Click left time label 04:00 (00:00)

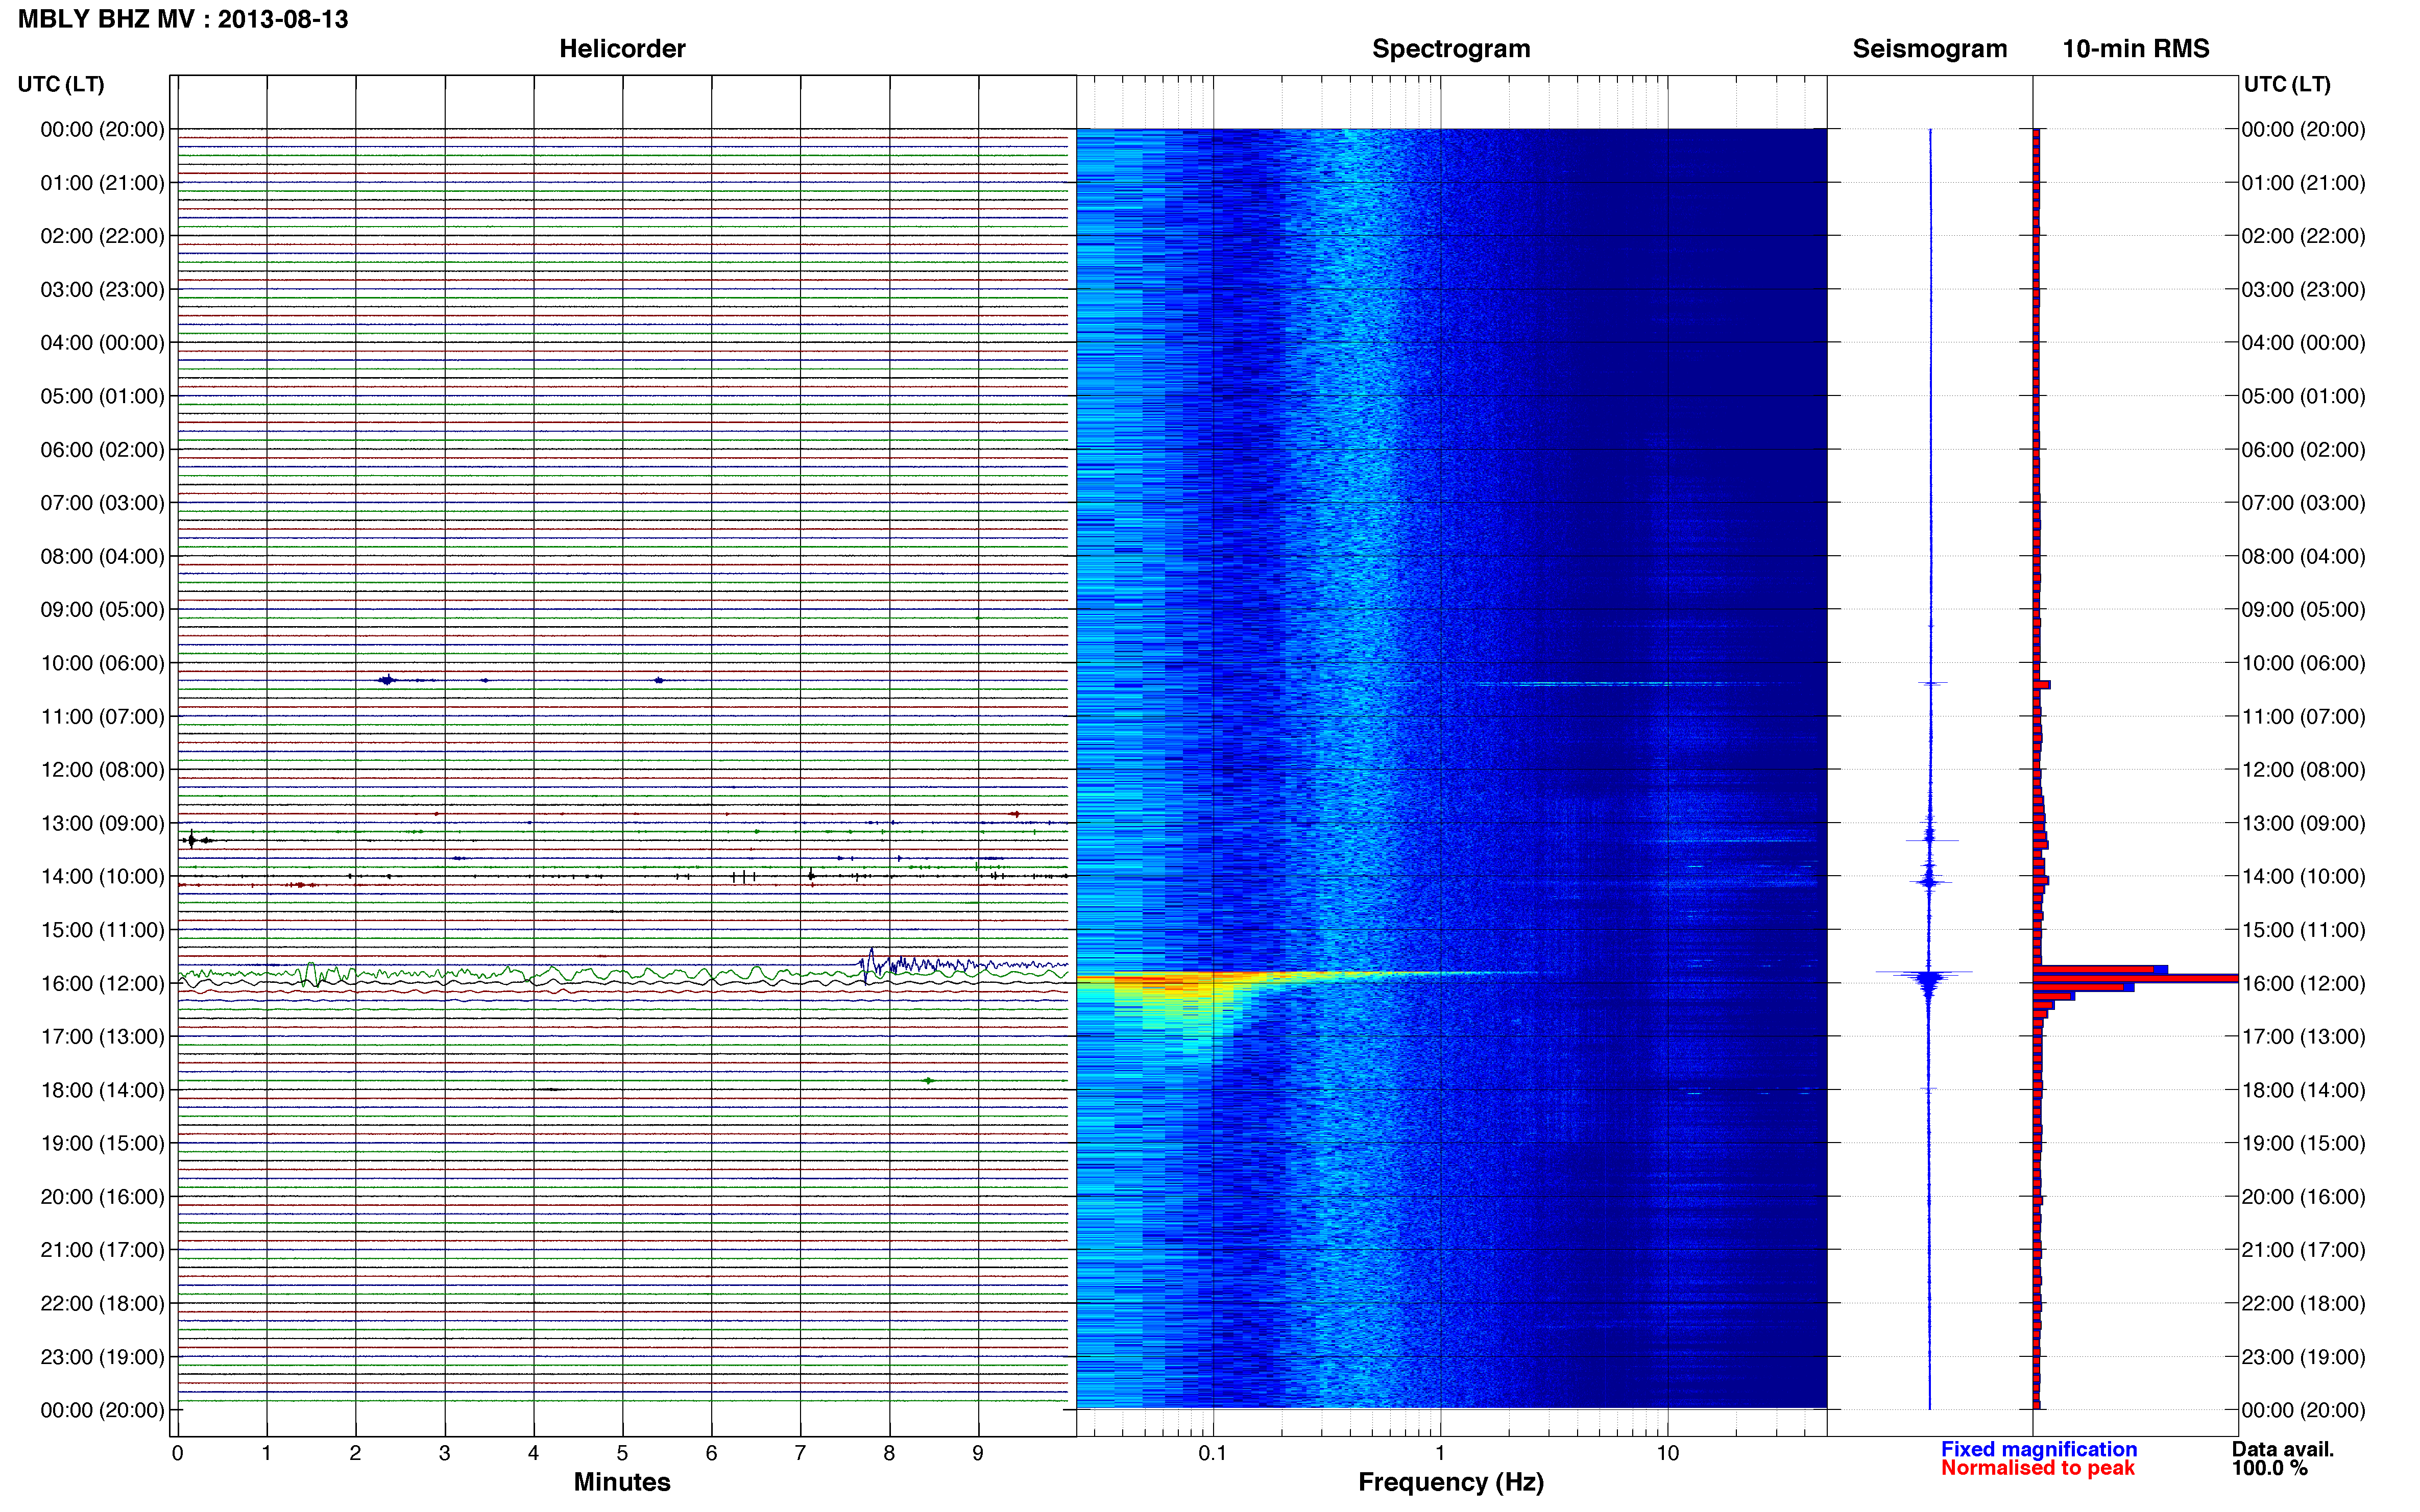[102, 343]
